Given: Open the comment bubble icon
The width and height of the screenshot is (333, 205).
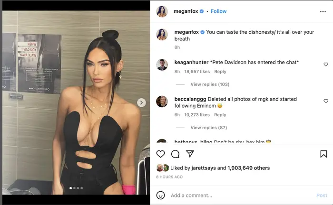Looking at the screenshot, I should 175,154.
